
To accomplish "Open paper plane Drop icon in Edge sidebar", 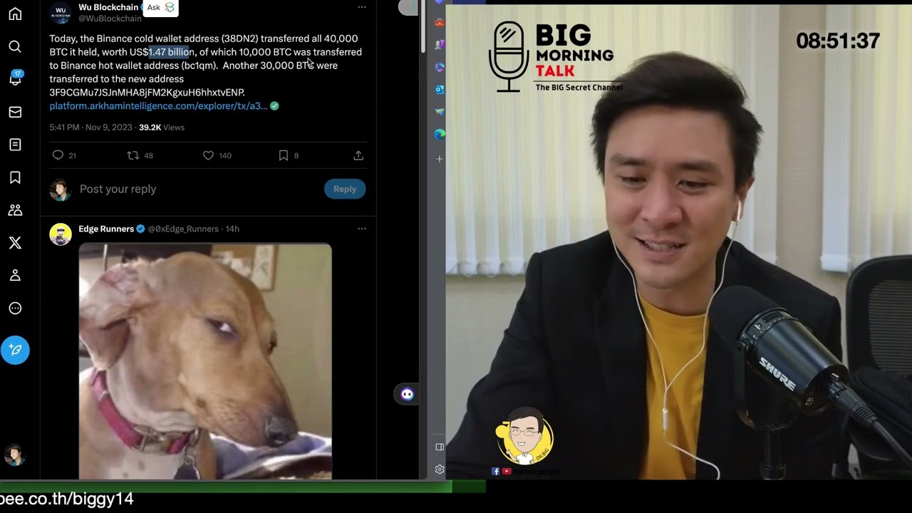I will click(440, 112).
